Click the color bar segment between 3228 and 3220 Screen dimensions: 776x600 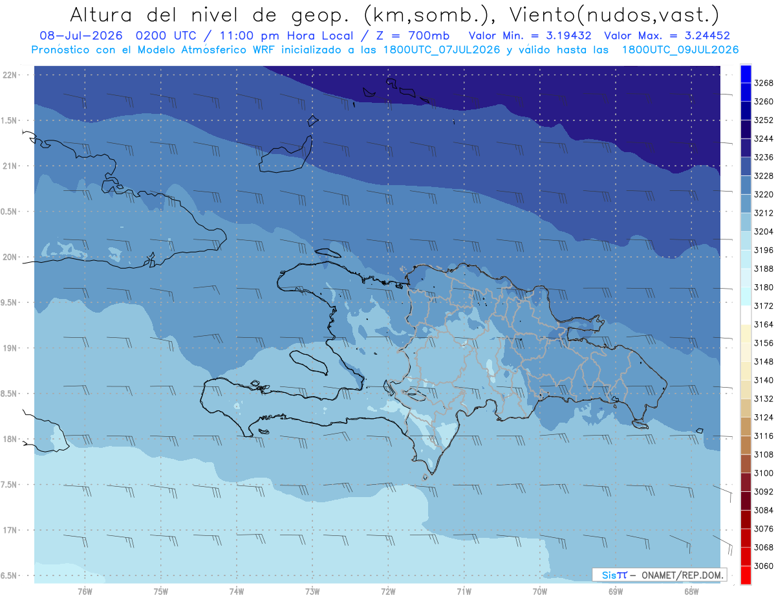pyautogui.click(x=745, y=185)
